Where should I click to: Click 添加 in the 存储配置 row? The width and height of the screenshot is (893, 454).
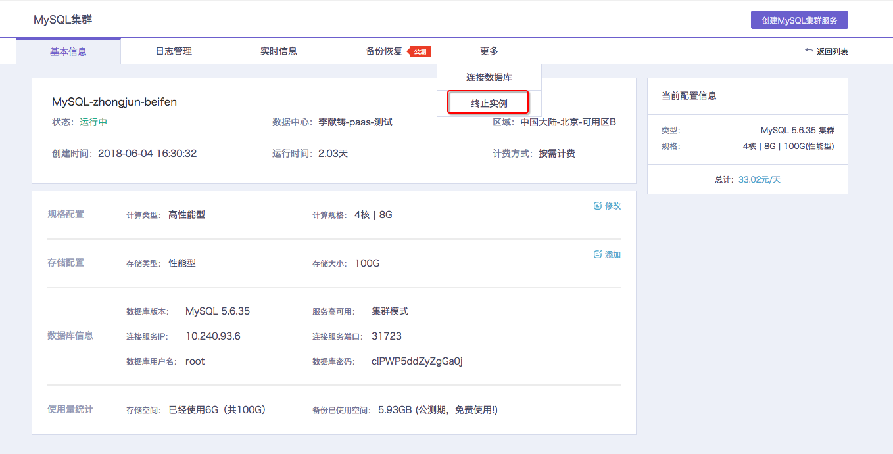point(613,254)
